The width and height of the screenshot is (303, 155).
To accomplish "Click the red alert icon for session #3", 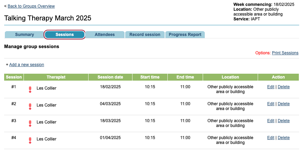I will 30,123.
